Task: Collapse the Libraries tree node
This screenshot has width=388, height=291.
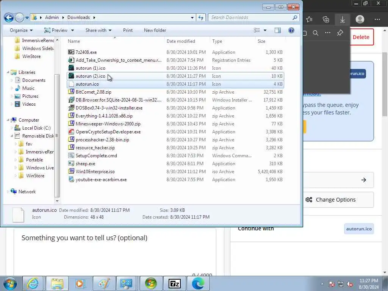Action: tap(8, 72)
